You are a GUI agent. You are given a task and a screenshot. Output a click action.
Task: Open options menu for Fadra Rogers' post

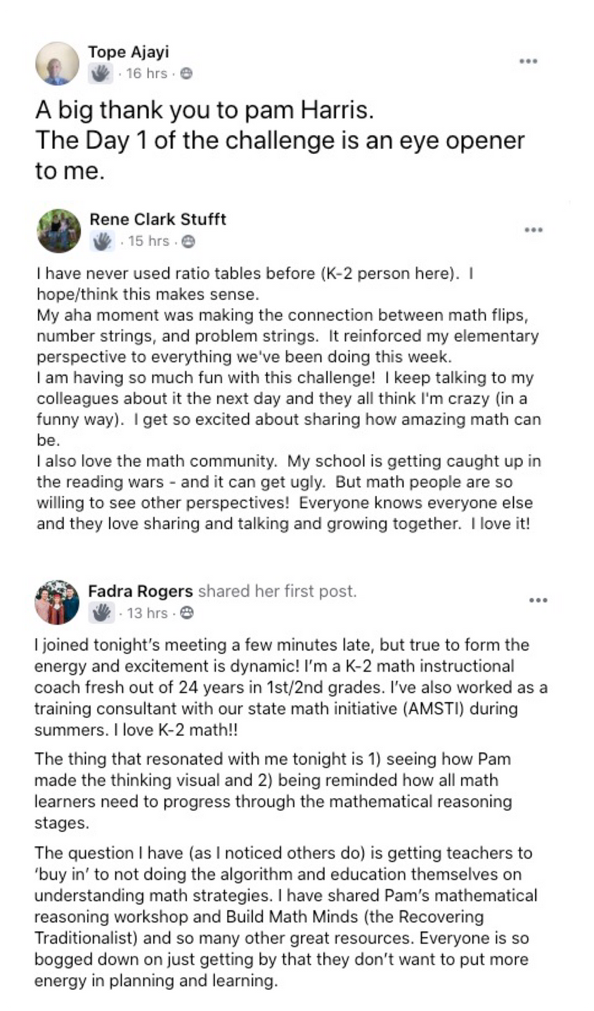tap(538, 601)
